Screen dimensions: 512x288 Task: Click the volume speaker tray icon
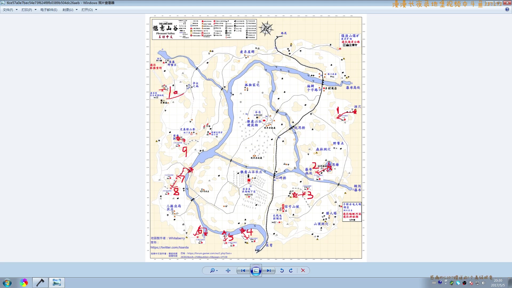click(484, 283)
